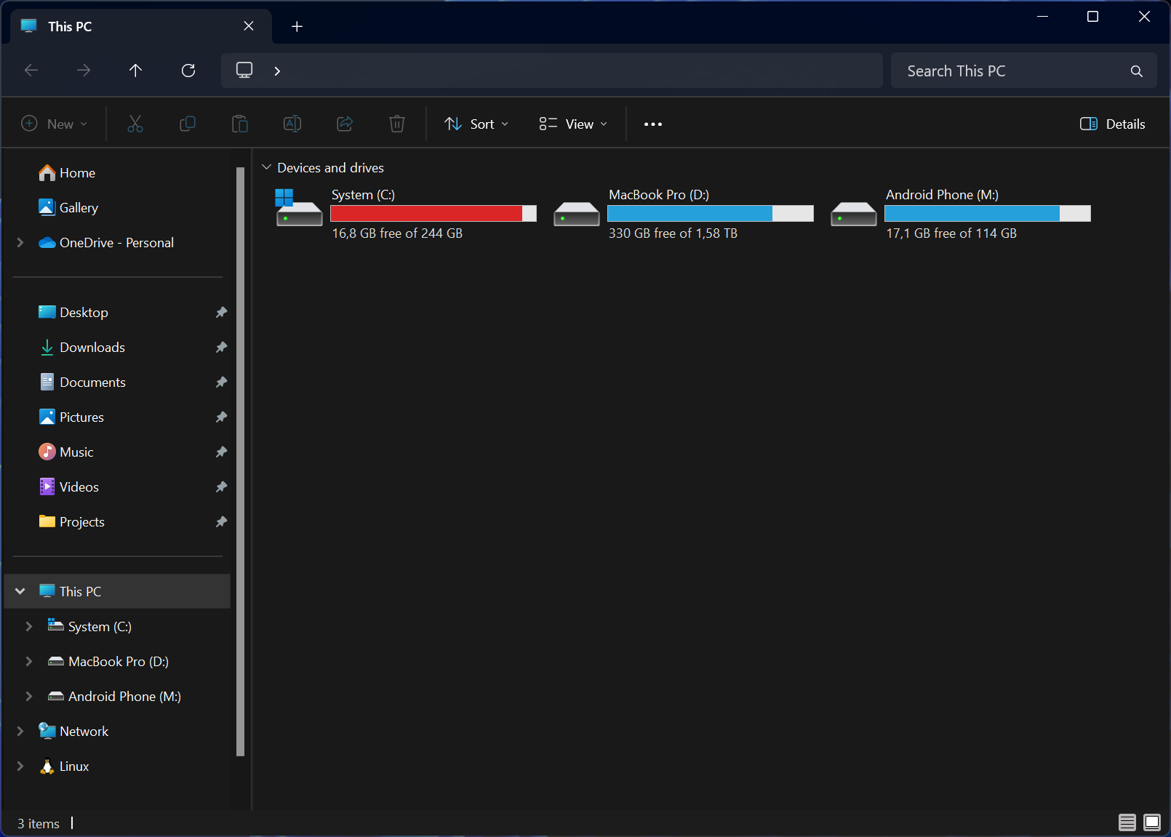This screenshot has width=1171, height=837.
Task: Click the Rename icon in toolbar
Action: pos(292,124)
